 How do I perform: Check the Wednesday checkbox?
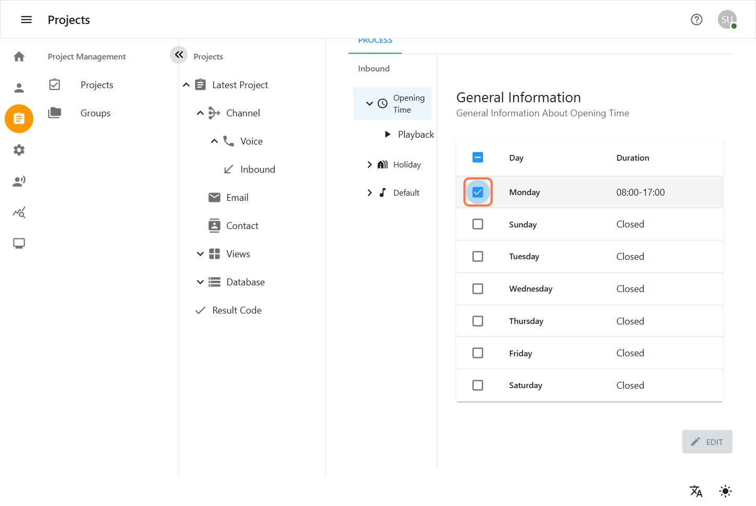tap(478, 289)
